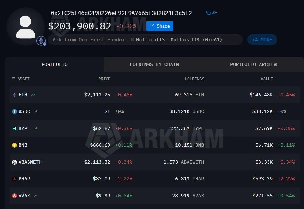Click the $38.12K value cell
304x209 pixels.
point(262,111)
